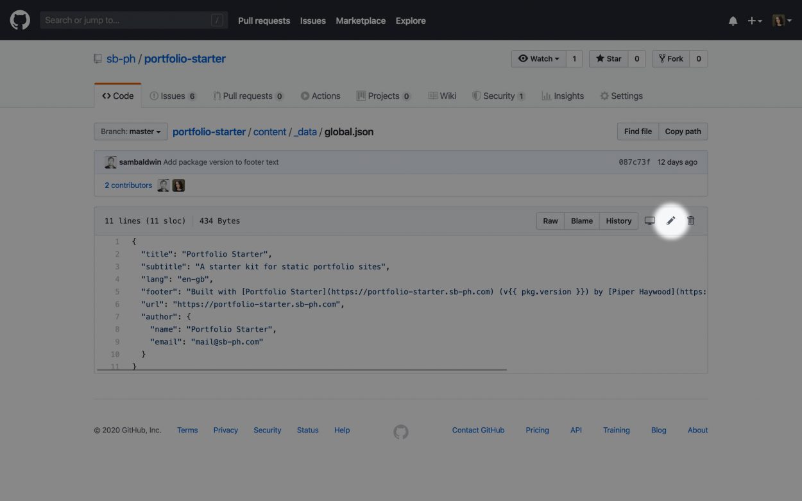
Task: Open the Branch: master dropdown
Action: pos(131,132)
